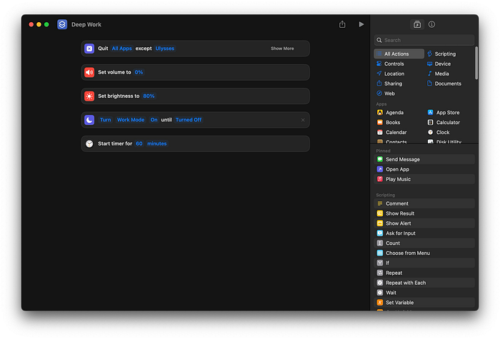Change the Turned Off duration option

[189, 120]
